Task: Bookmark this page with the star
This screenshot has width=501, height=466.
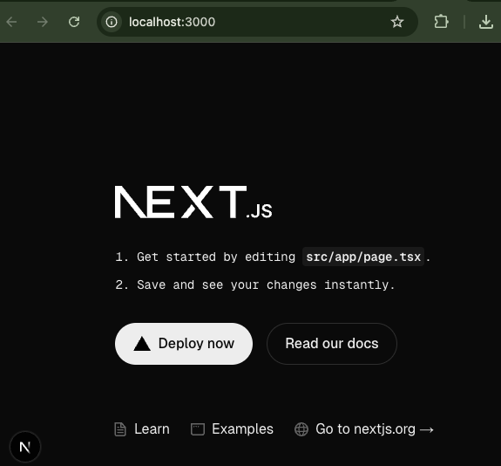Action: coord(397,22)
